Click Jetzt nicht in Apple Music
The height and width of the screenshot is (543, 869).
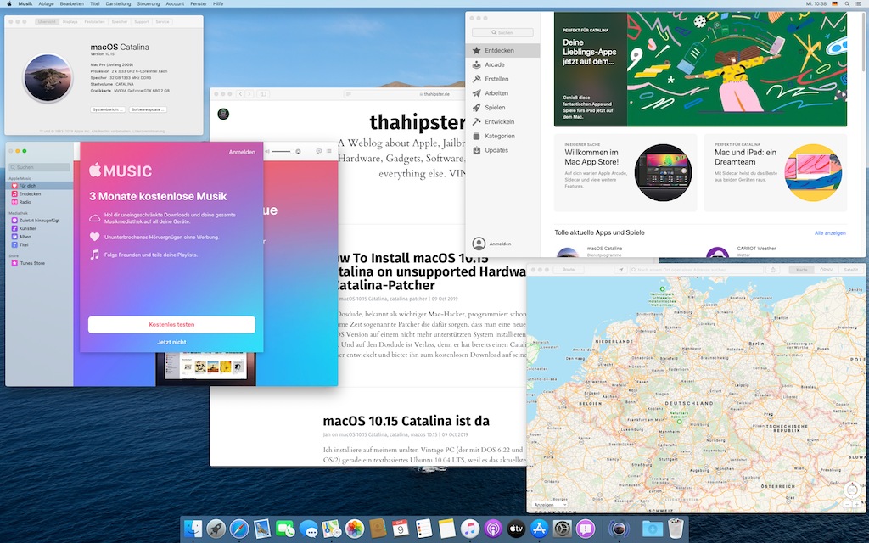tap(171, 342)
